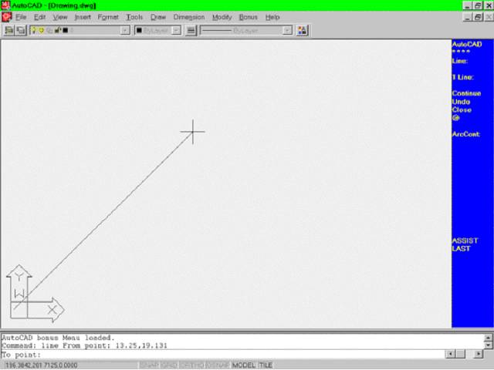Open the Layers dialog icon
The width and height of the screenshot is (494, 370).
[21, 30]
